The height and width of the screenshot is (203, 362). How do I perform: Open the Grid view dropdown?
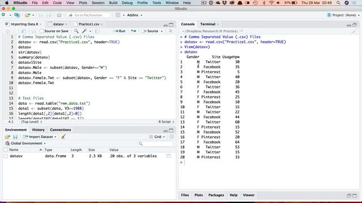(157, 137)
